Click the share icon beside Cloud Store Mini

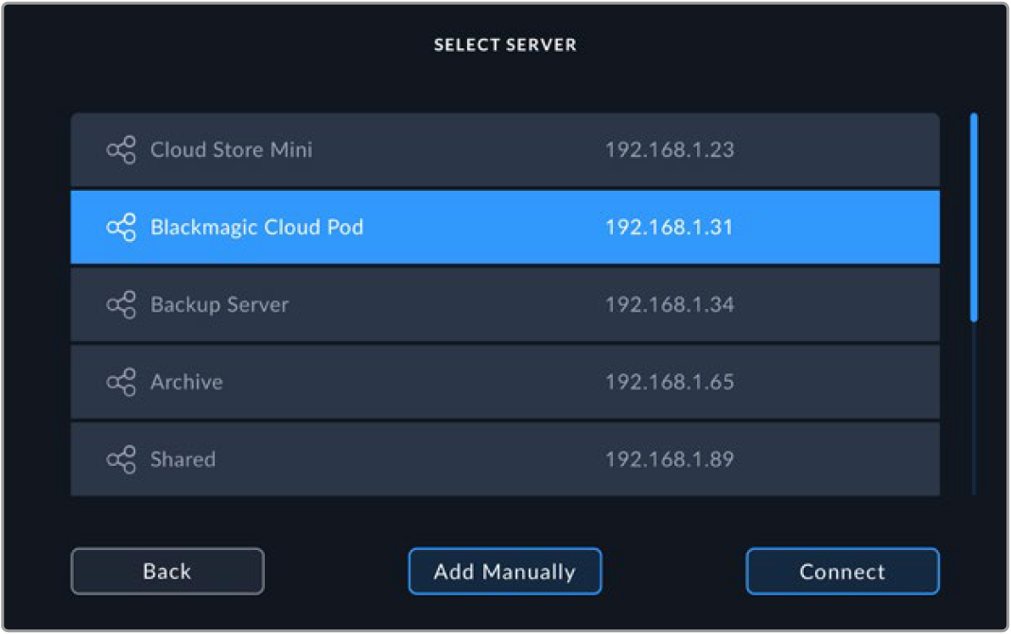pos(121,149)
